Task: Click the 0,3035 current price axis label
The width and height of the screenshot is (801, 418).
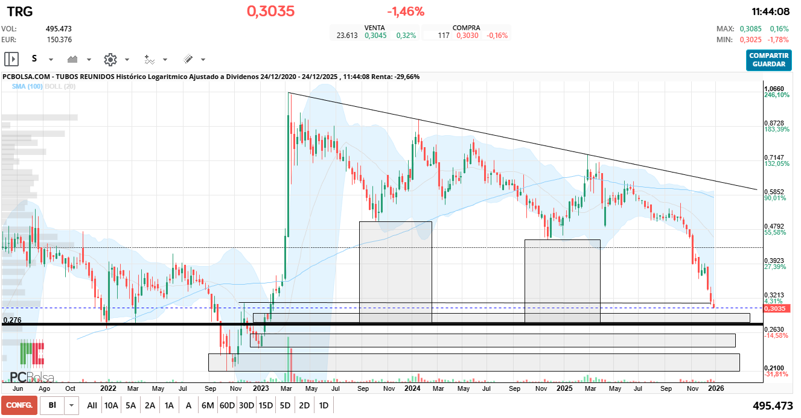Action: (x=774, y=309)
